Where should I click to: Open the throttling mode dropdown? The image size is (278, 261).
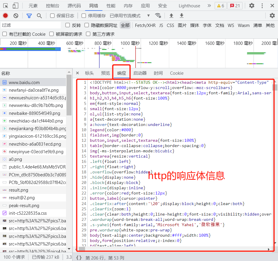(x=130, y=16)
